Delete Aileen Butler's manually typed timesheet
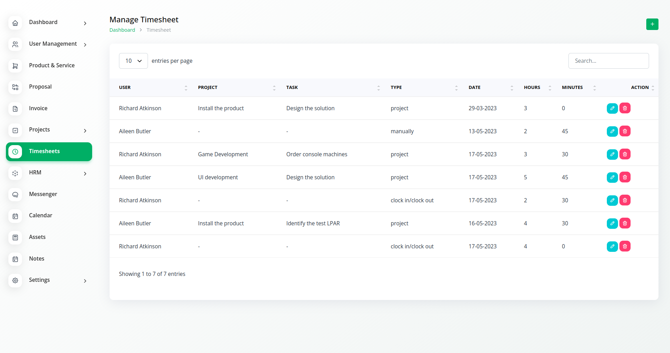The height and width of the screenshot is (353, 670). click(x=625, y=131)
